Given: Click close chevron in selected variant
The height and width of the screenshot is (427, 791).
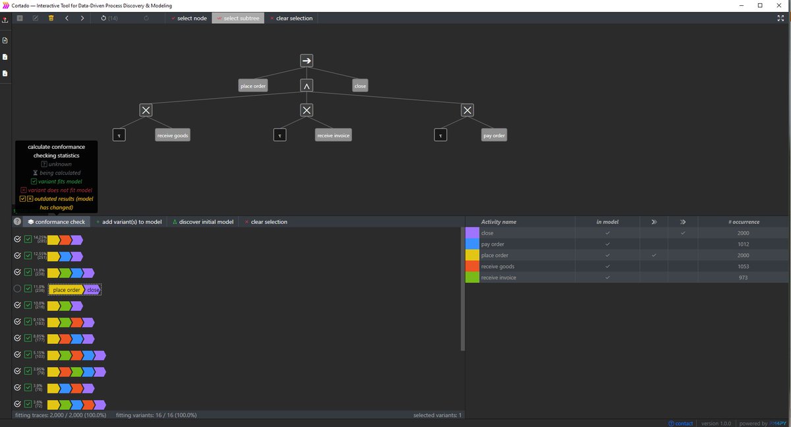Looking at the screenshot, I should pyautogui.click(x=93, y=290).
